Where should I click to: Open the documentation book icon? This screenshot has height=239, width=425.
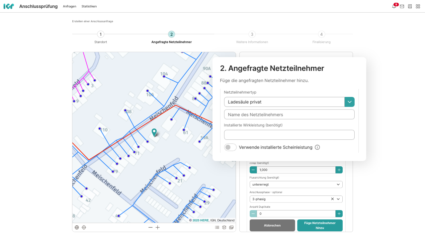point(410,6)
